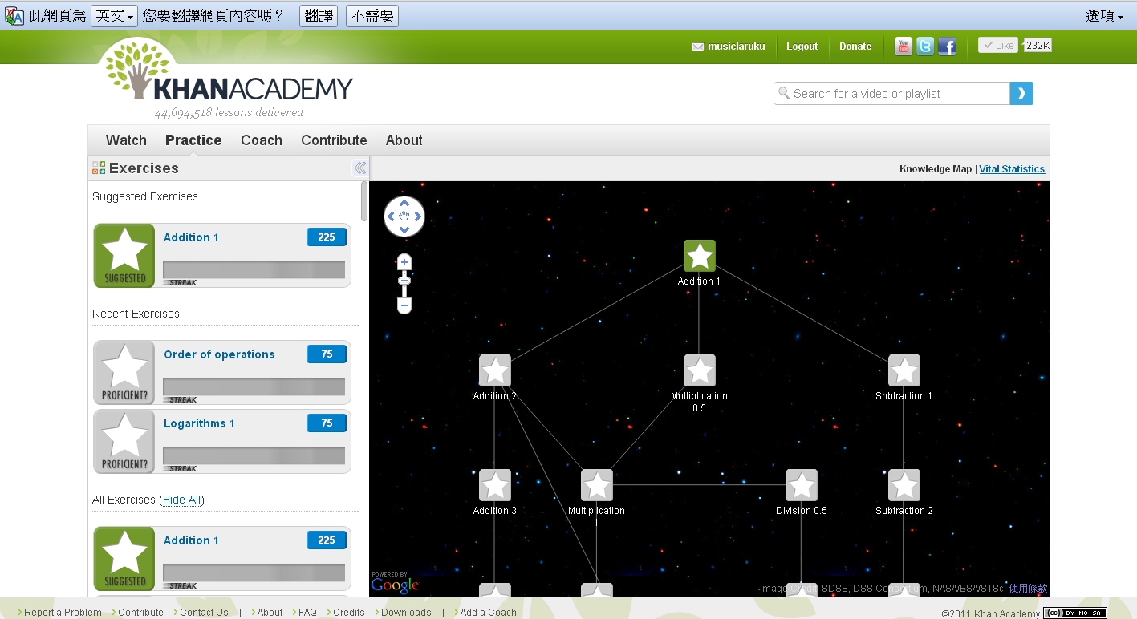1137x619 pixels.
Task: Click the Addition 1 star under All Exercises
Action: point(124,558)
